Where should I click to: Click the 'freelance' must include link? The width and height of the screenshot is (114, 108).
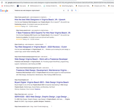[x=37, y=89]
